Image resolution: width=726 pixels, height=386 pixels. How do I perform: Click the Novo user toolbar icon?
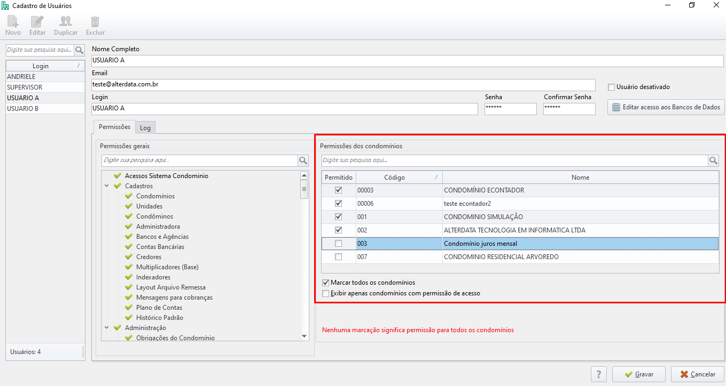13,22
